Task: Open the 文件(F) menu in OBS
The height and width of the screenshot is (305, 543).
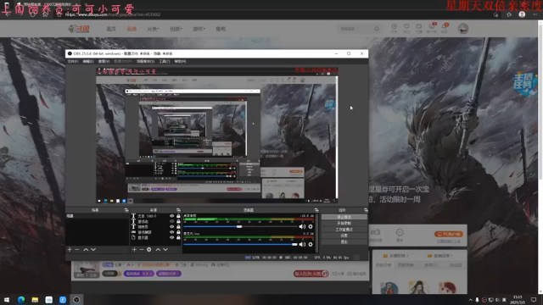Action: tap(73, 61)
